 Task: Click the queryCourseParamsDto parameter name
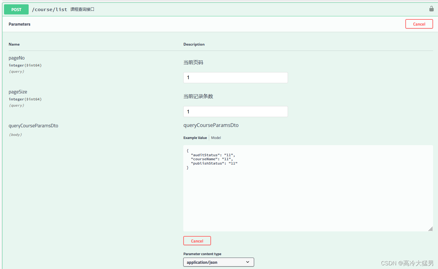pos(33,125)
